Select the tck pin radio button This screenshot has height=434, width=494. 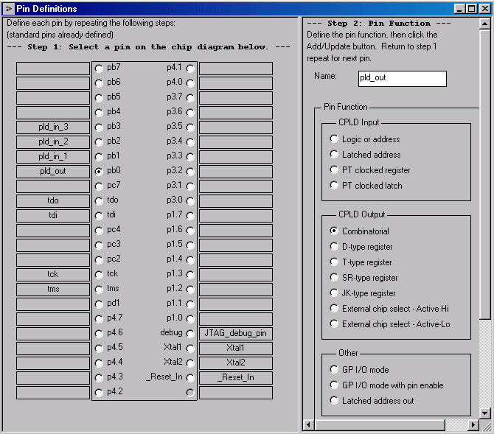99,274
